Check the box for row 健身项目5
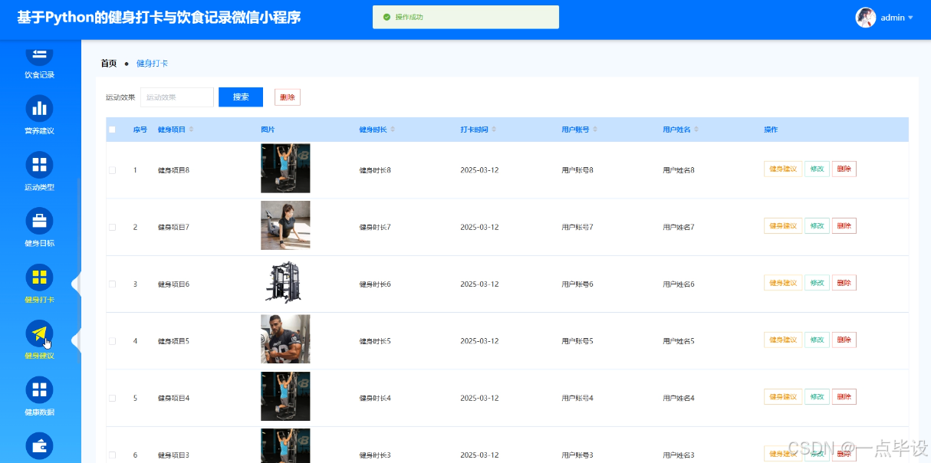 click(x=112, y=341)
